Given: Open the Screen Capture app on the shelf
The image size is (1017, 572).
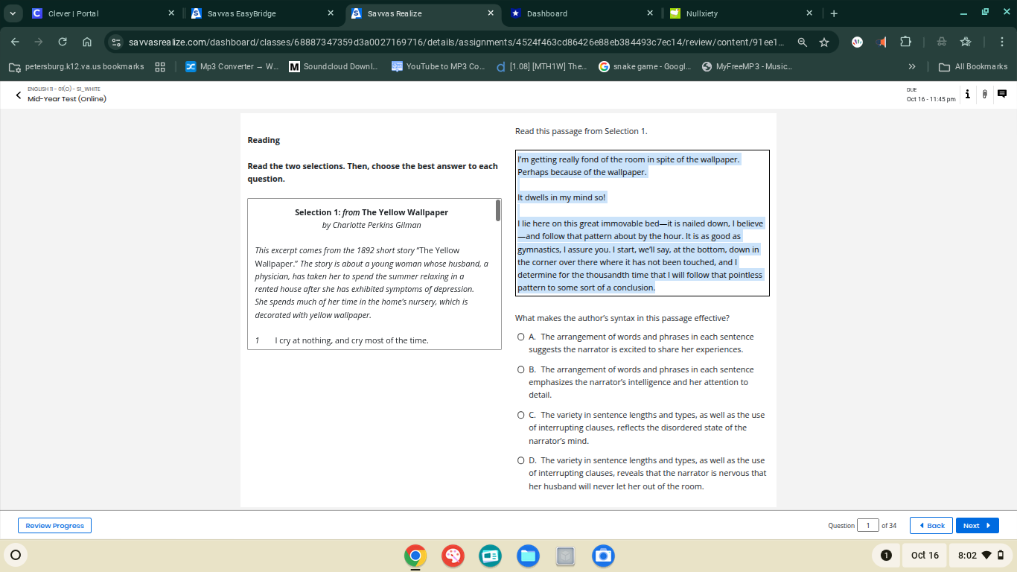Looking at the screenshot, I should tap(603, 556).
